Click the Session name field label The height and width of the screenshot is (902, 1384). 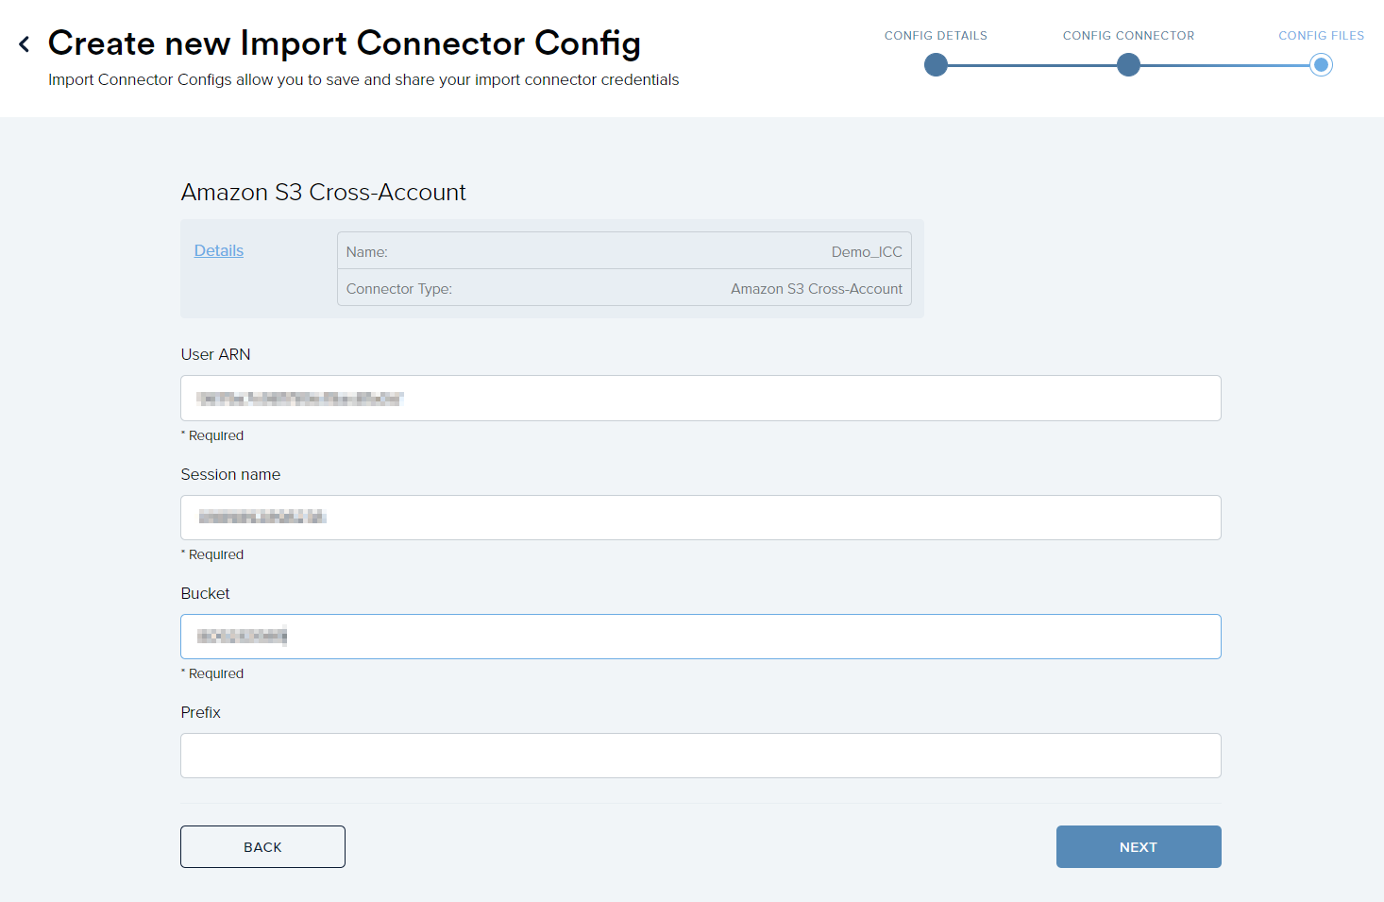click(x=230, y=474)
